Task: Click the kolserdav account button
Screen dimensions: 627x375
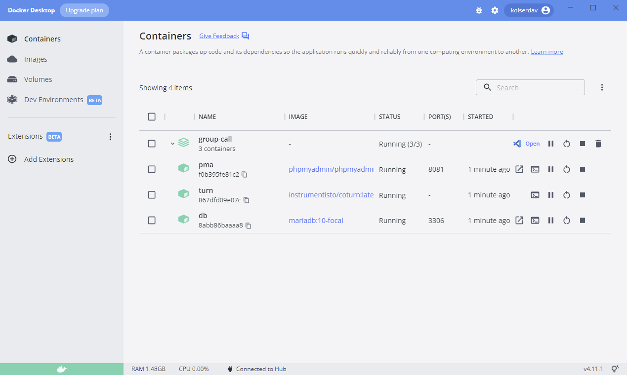Action: click(529, 10)
